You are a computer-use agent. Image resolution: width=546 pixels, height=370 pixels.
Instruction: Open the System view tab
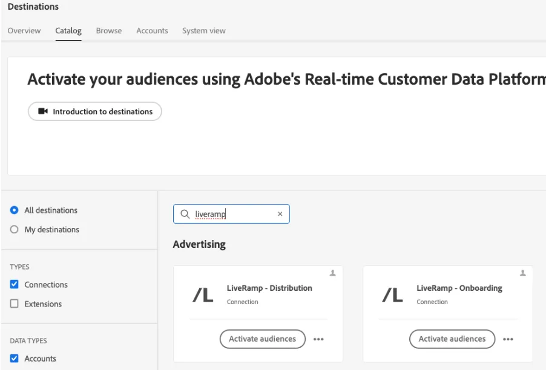(x=204, y=31)
